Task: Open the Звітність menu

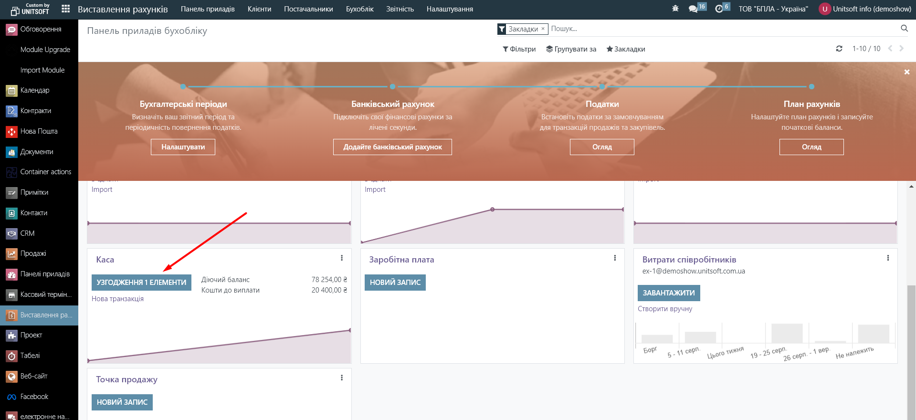Action: tap(400, 9)
